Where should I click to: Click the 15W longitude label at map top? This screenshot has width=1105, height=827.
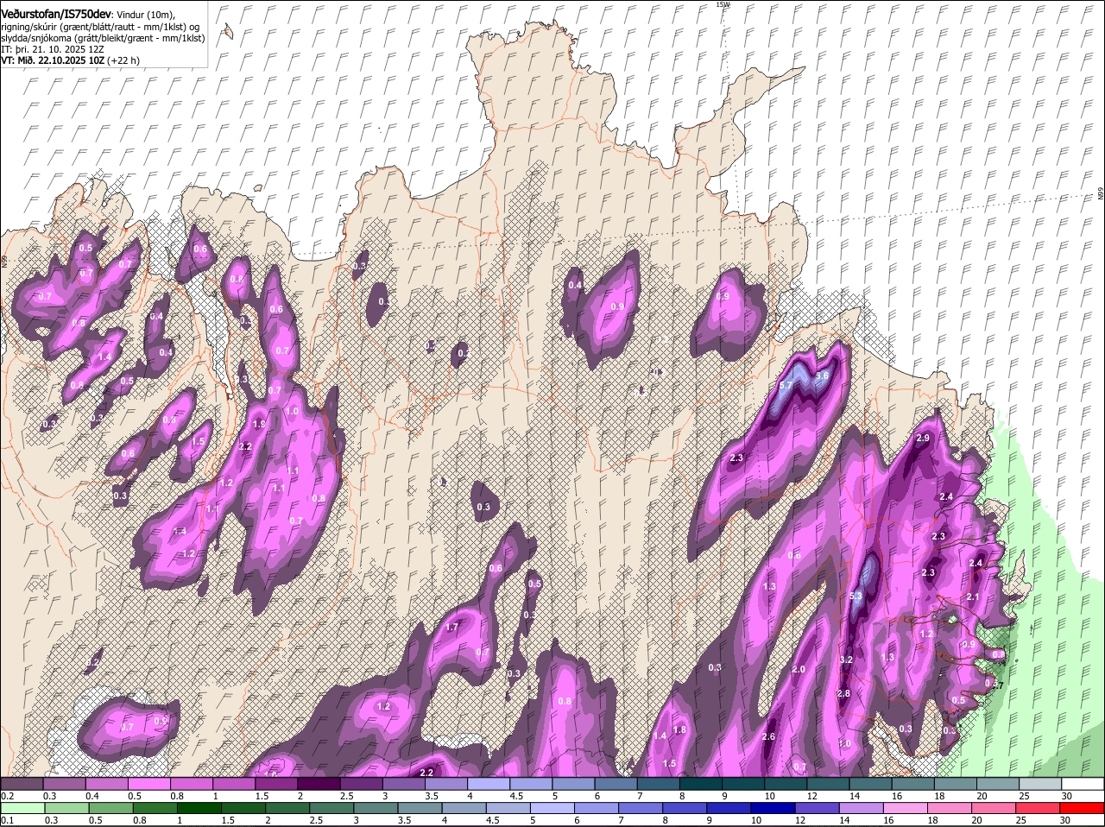tap(723, 5)
